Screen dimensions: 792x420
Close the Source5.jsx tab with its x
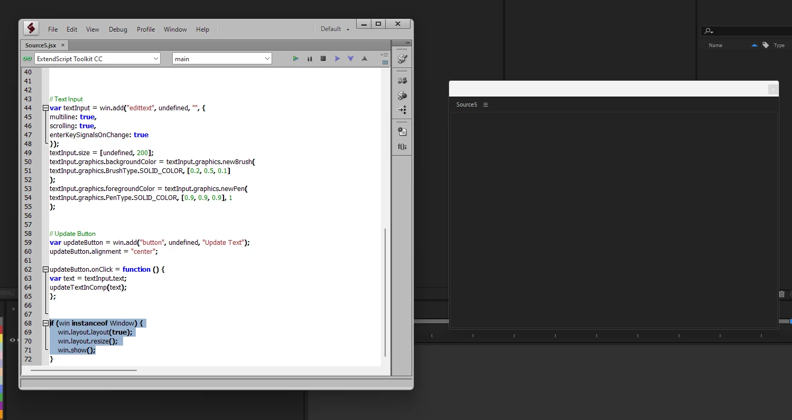pyautogui.click(x=62, y=45)
